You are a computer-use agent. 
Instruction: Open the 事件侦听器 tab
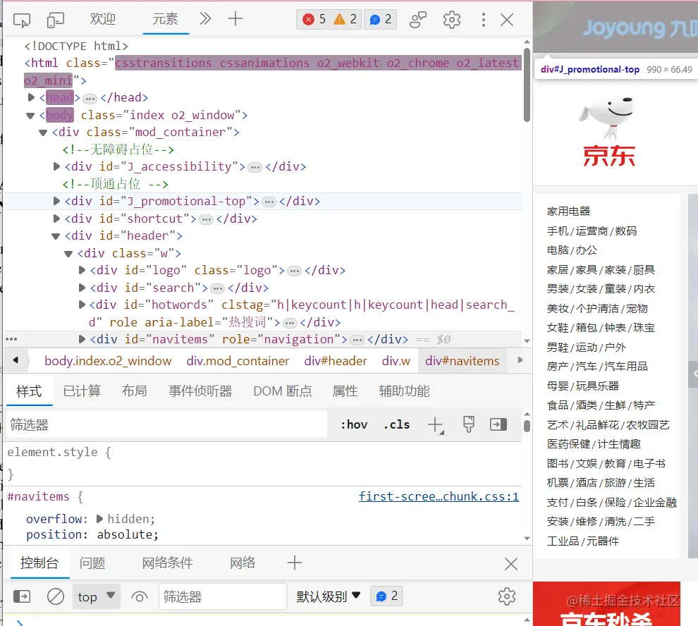pyautogui.click(x=200, y=391)
